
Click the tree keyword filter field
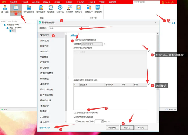18,22
